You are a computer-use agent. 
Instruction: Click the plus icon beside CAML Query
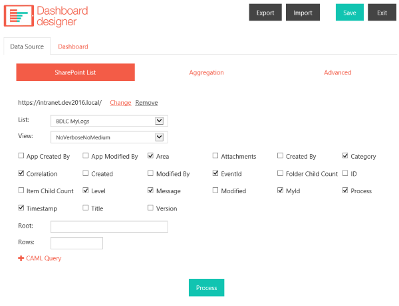pos(21,258)
